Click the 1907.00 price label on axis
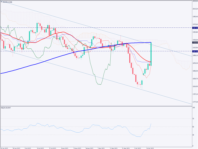Viewport: 198px width, 149px height. [195, 51]
